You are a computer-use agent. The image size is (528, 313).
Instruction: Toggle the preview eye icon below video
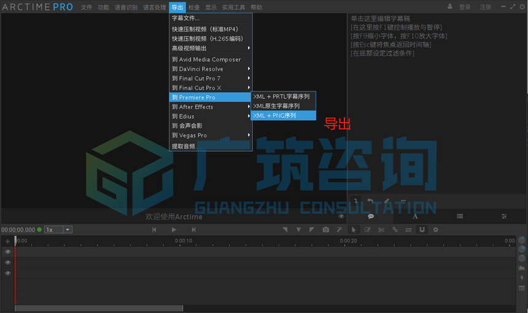[341, 217]
